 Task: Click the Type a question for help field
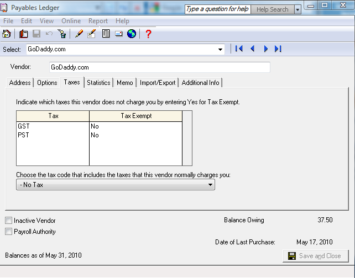217,9
